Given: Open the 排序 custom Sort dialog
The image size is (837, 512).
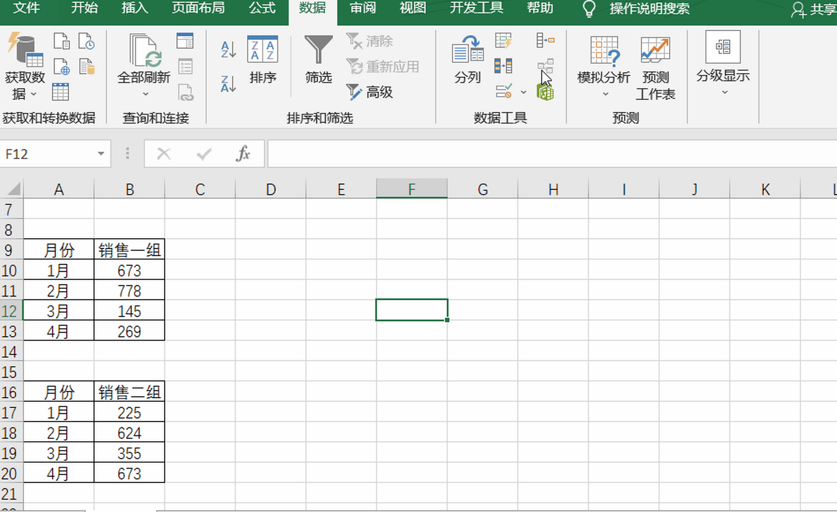Looking at the screenshot, I should [x=262, y=60].
